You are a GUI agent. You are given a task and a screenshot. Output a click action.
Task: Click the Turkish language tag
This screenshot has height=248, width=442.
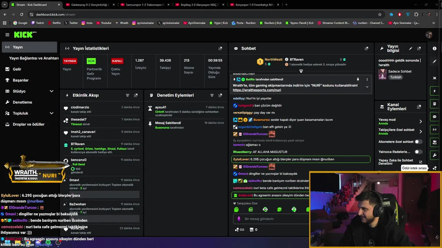[396, 77]
